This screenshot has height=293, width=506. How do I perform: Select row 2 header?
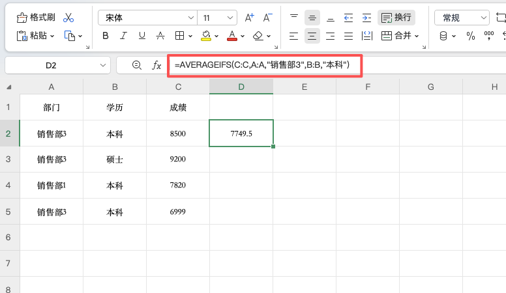[9, 133]
